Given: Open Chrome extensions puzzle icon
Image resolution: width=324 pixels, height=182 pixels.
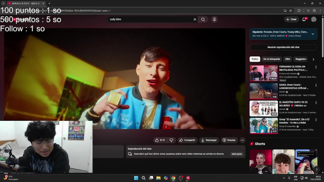Looking at the screenshot, I should (x=299, y=11).
